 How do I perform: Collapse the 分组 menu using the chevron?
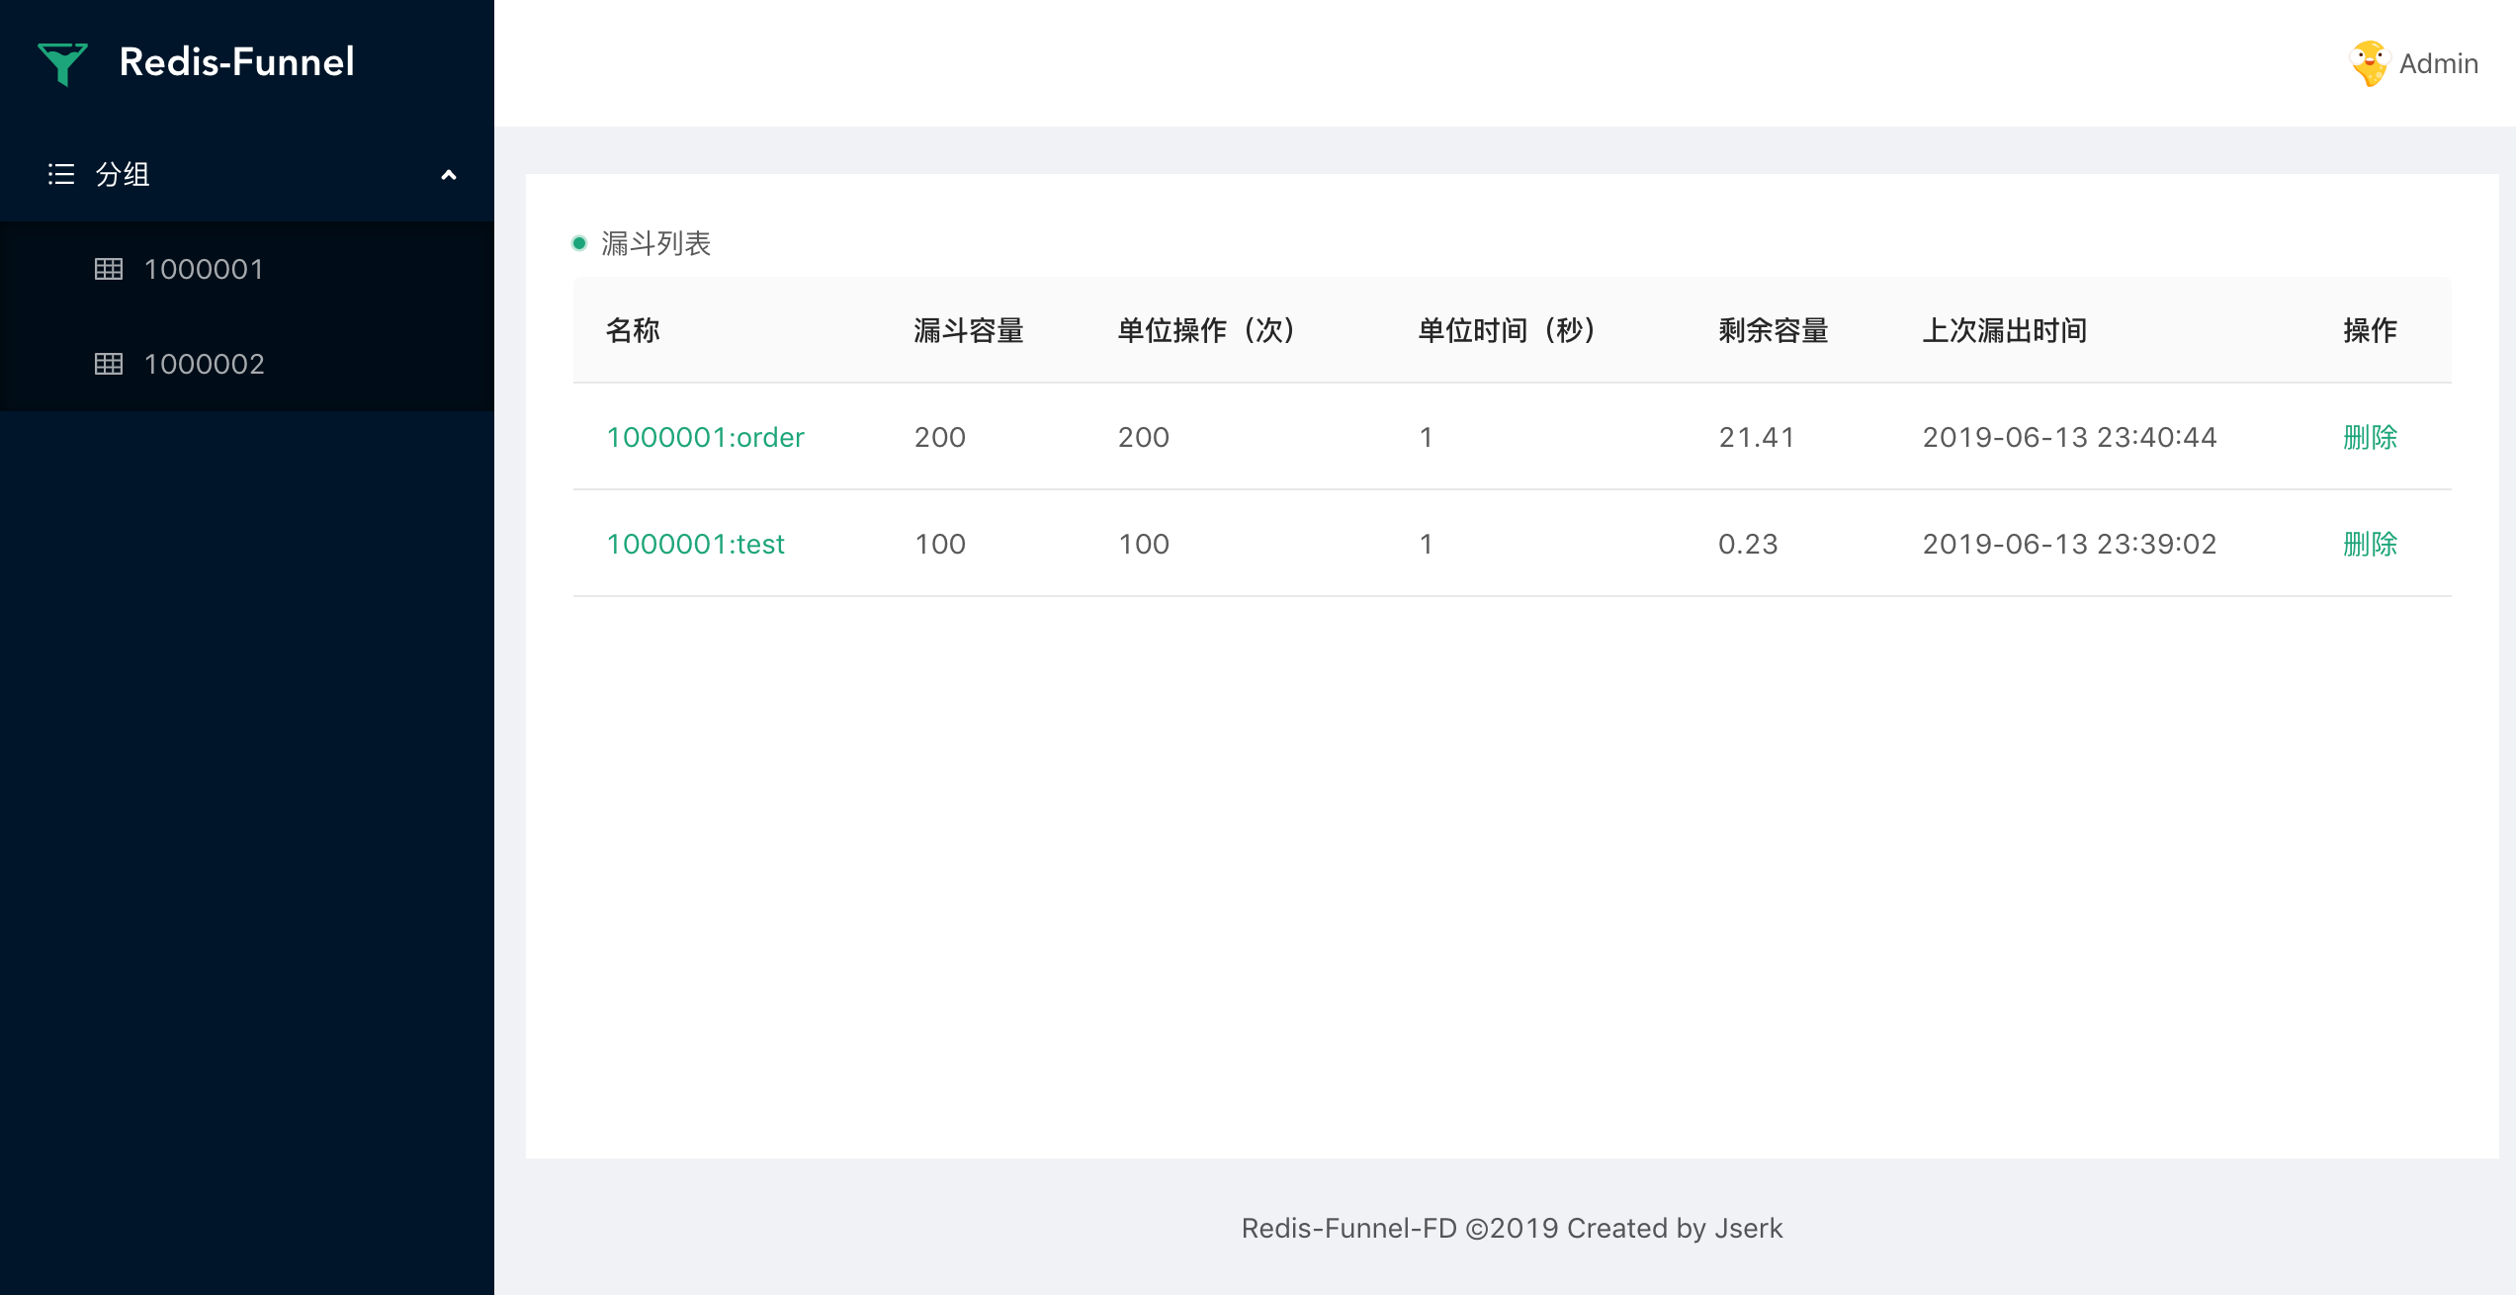click(x=448, y=175)
